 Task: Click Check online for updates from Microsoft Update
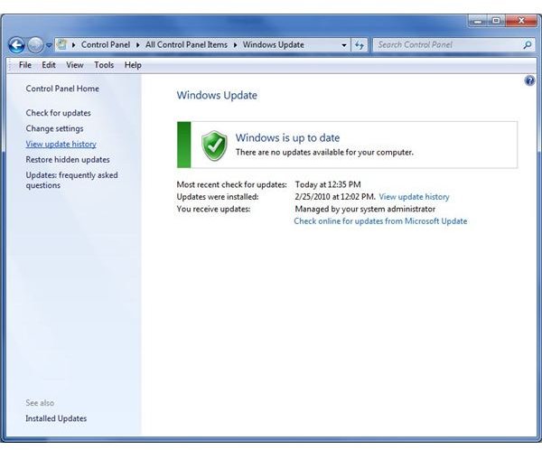(380, 221)
